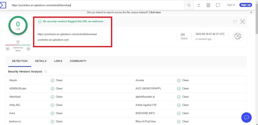
Task: Click Sign in link
Action: (231, 5)
